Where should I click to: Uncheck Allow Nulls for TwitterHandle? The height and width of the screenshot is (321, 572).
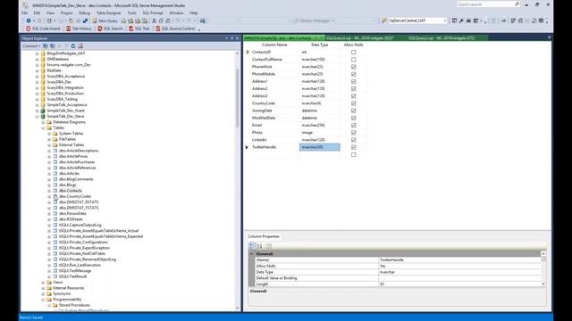click(x=354, y=147)
